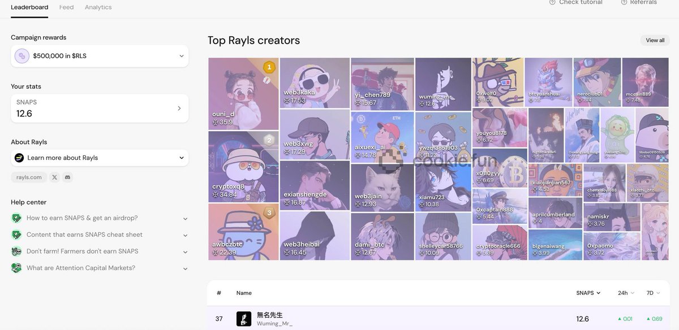Click the bronze rank 3 badge

[269, 213]
